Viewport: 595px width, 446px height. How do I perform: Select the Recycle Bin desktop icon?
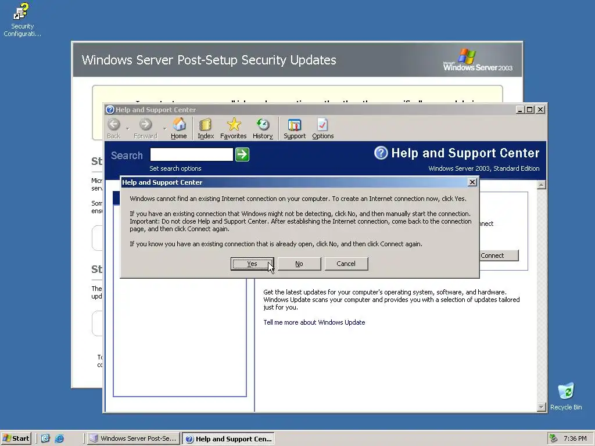click(566, 397)
